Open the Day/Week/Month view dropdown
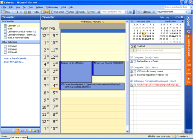Screen dimensions: 193x139 coord(186,12)
